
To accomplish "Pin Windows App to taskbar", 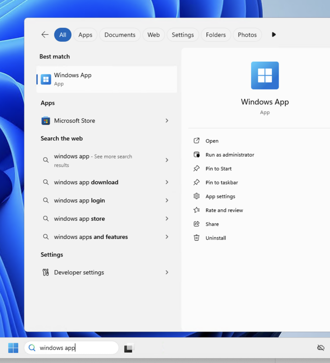I will 222,183.
